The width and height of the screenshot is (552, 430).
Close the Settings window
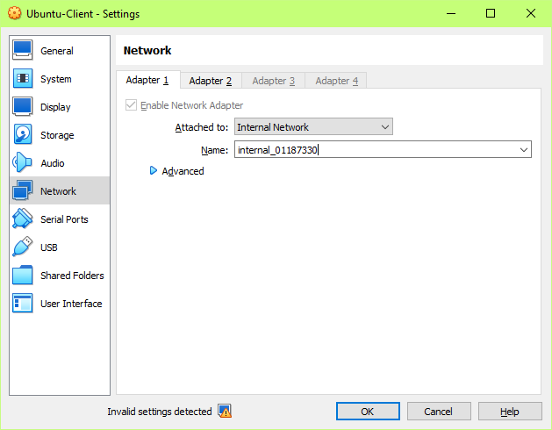531,13
